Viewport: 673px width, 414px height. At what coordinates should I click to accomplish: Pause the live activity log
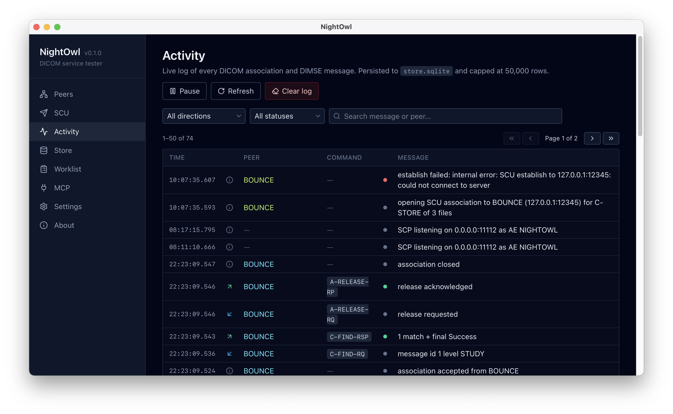click(185, 91)
